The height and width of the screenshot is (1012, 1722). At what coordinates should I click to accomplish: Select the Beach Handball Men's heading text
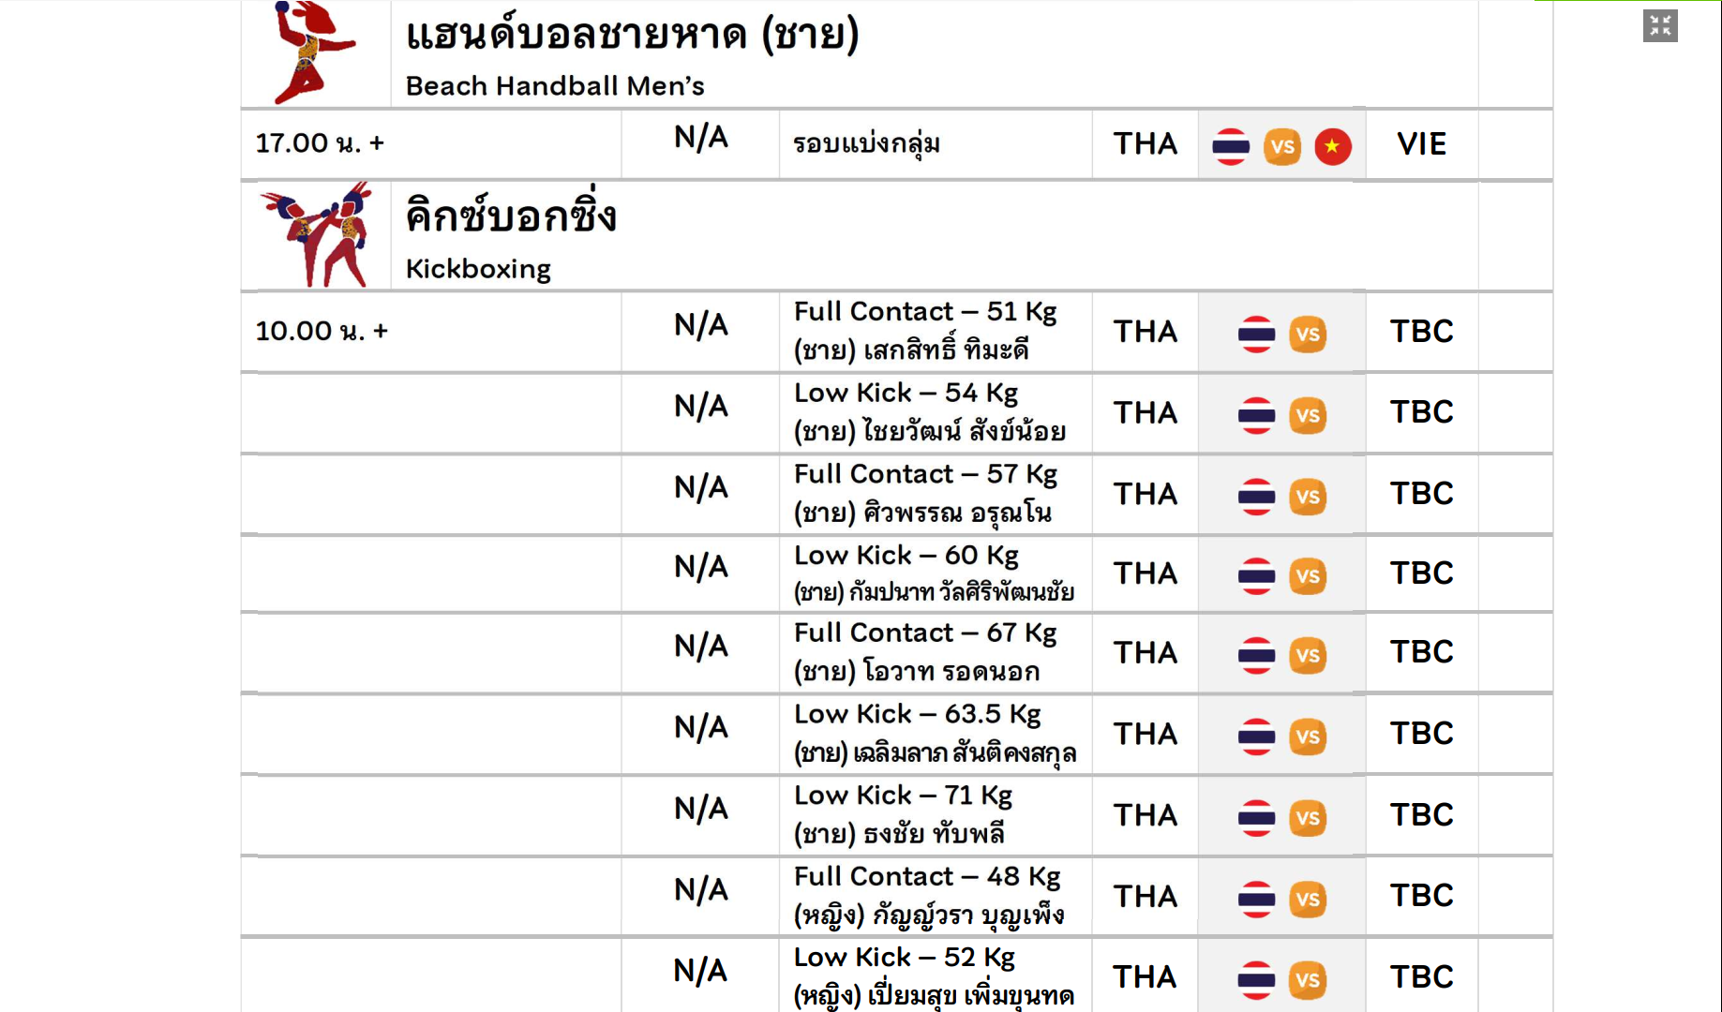(555, 86)
